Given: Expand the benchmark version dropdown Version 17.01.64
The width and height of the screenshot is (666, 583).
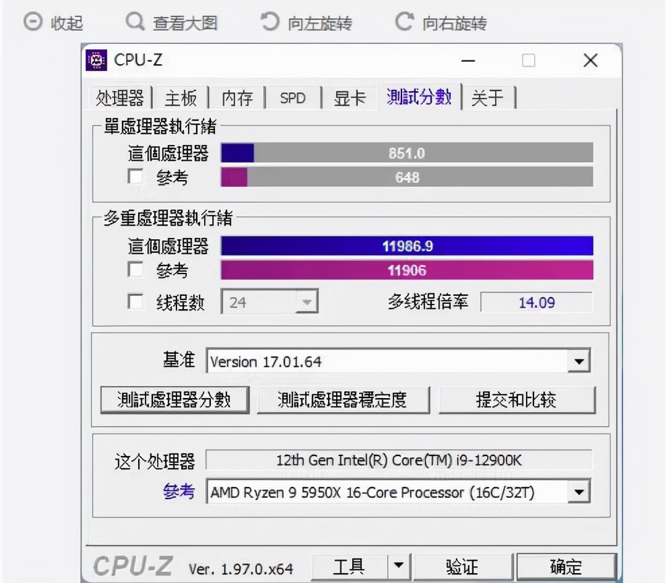Looking at the screenshot, I should tap(578, 362).
